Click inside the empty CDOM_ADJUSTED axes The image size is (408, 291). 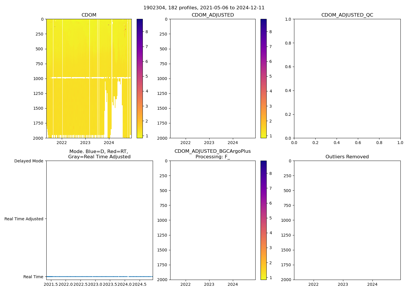(212, 79)
